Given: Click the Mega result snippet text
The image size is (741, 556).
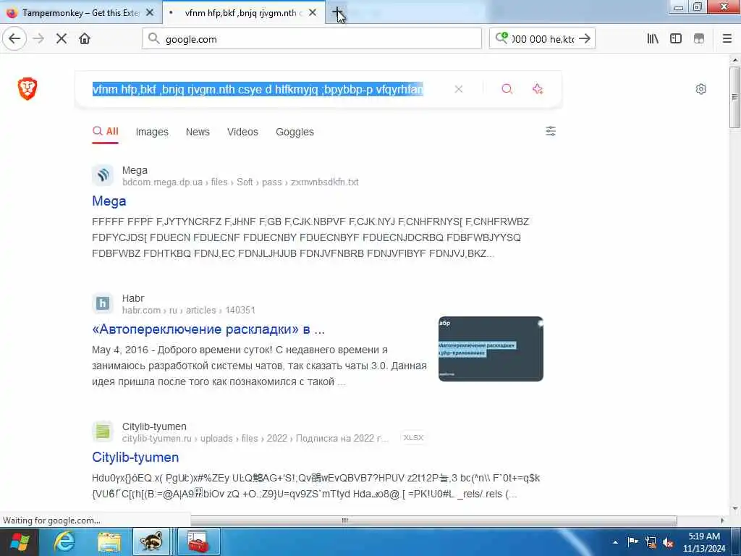Looking at the screenshot, I should [310, 237].
